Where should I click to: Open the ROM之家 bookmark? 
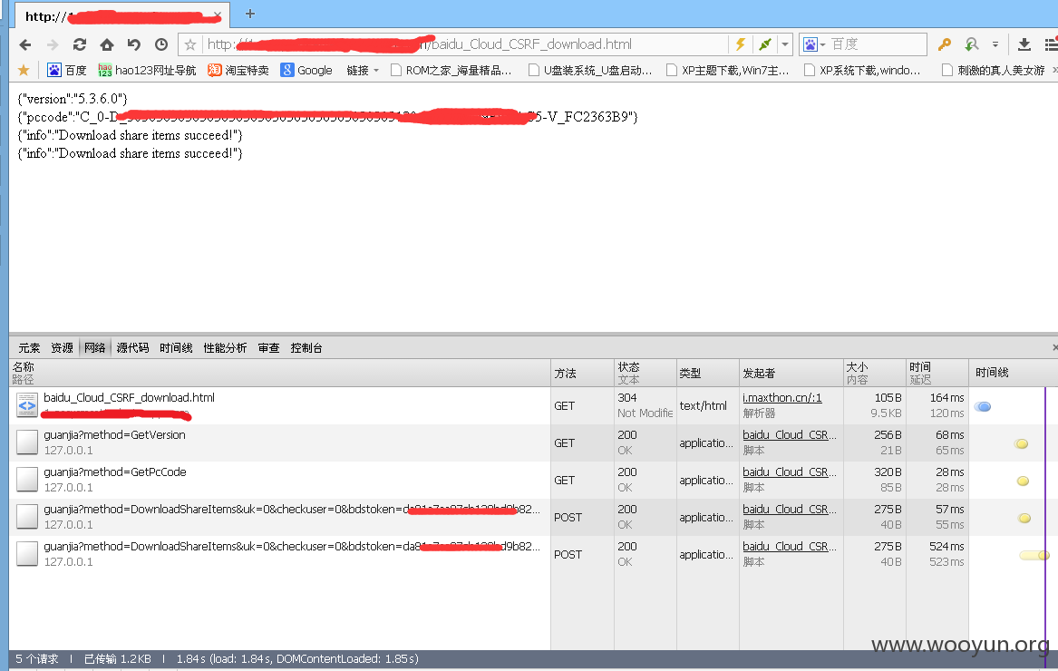coord(451,70)
